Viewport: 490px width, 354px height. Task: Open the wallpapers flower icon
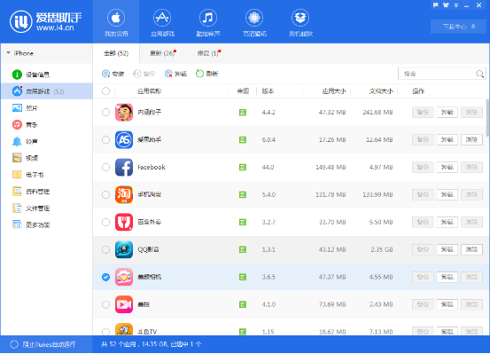tap(254, 18)
